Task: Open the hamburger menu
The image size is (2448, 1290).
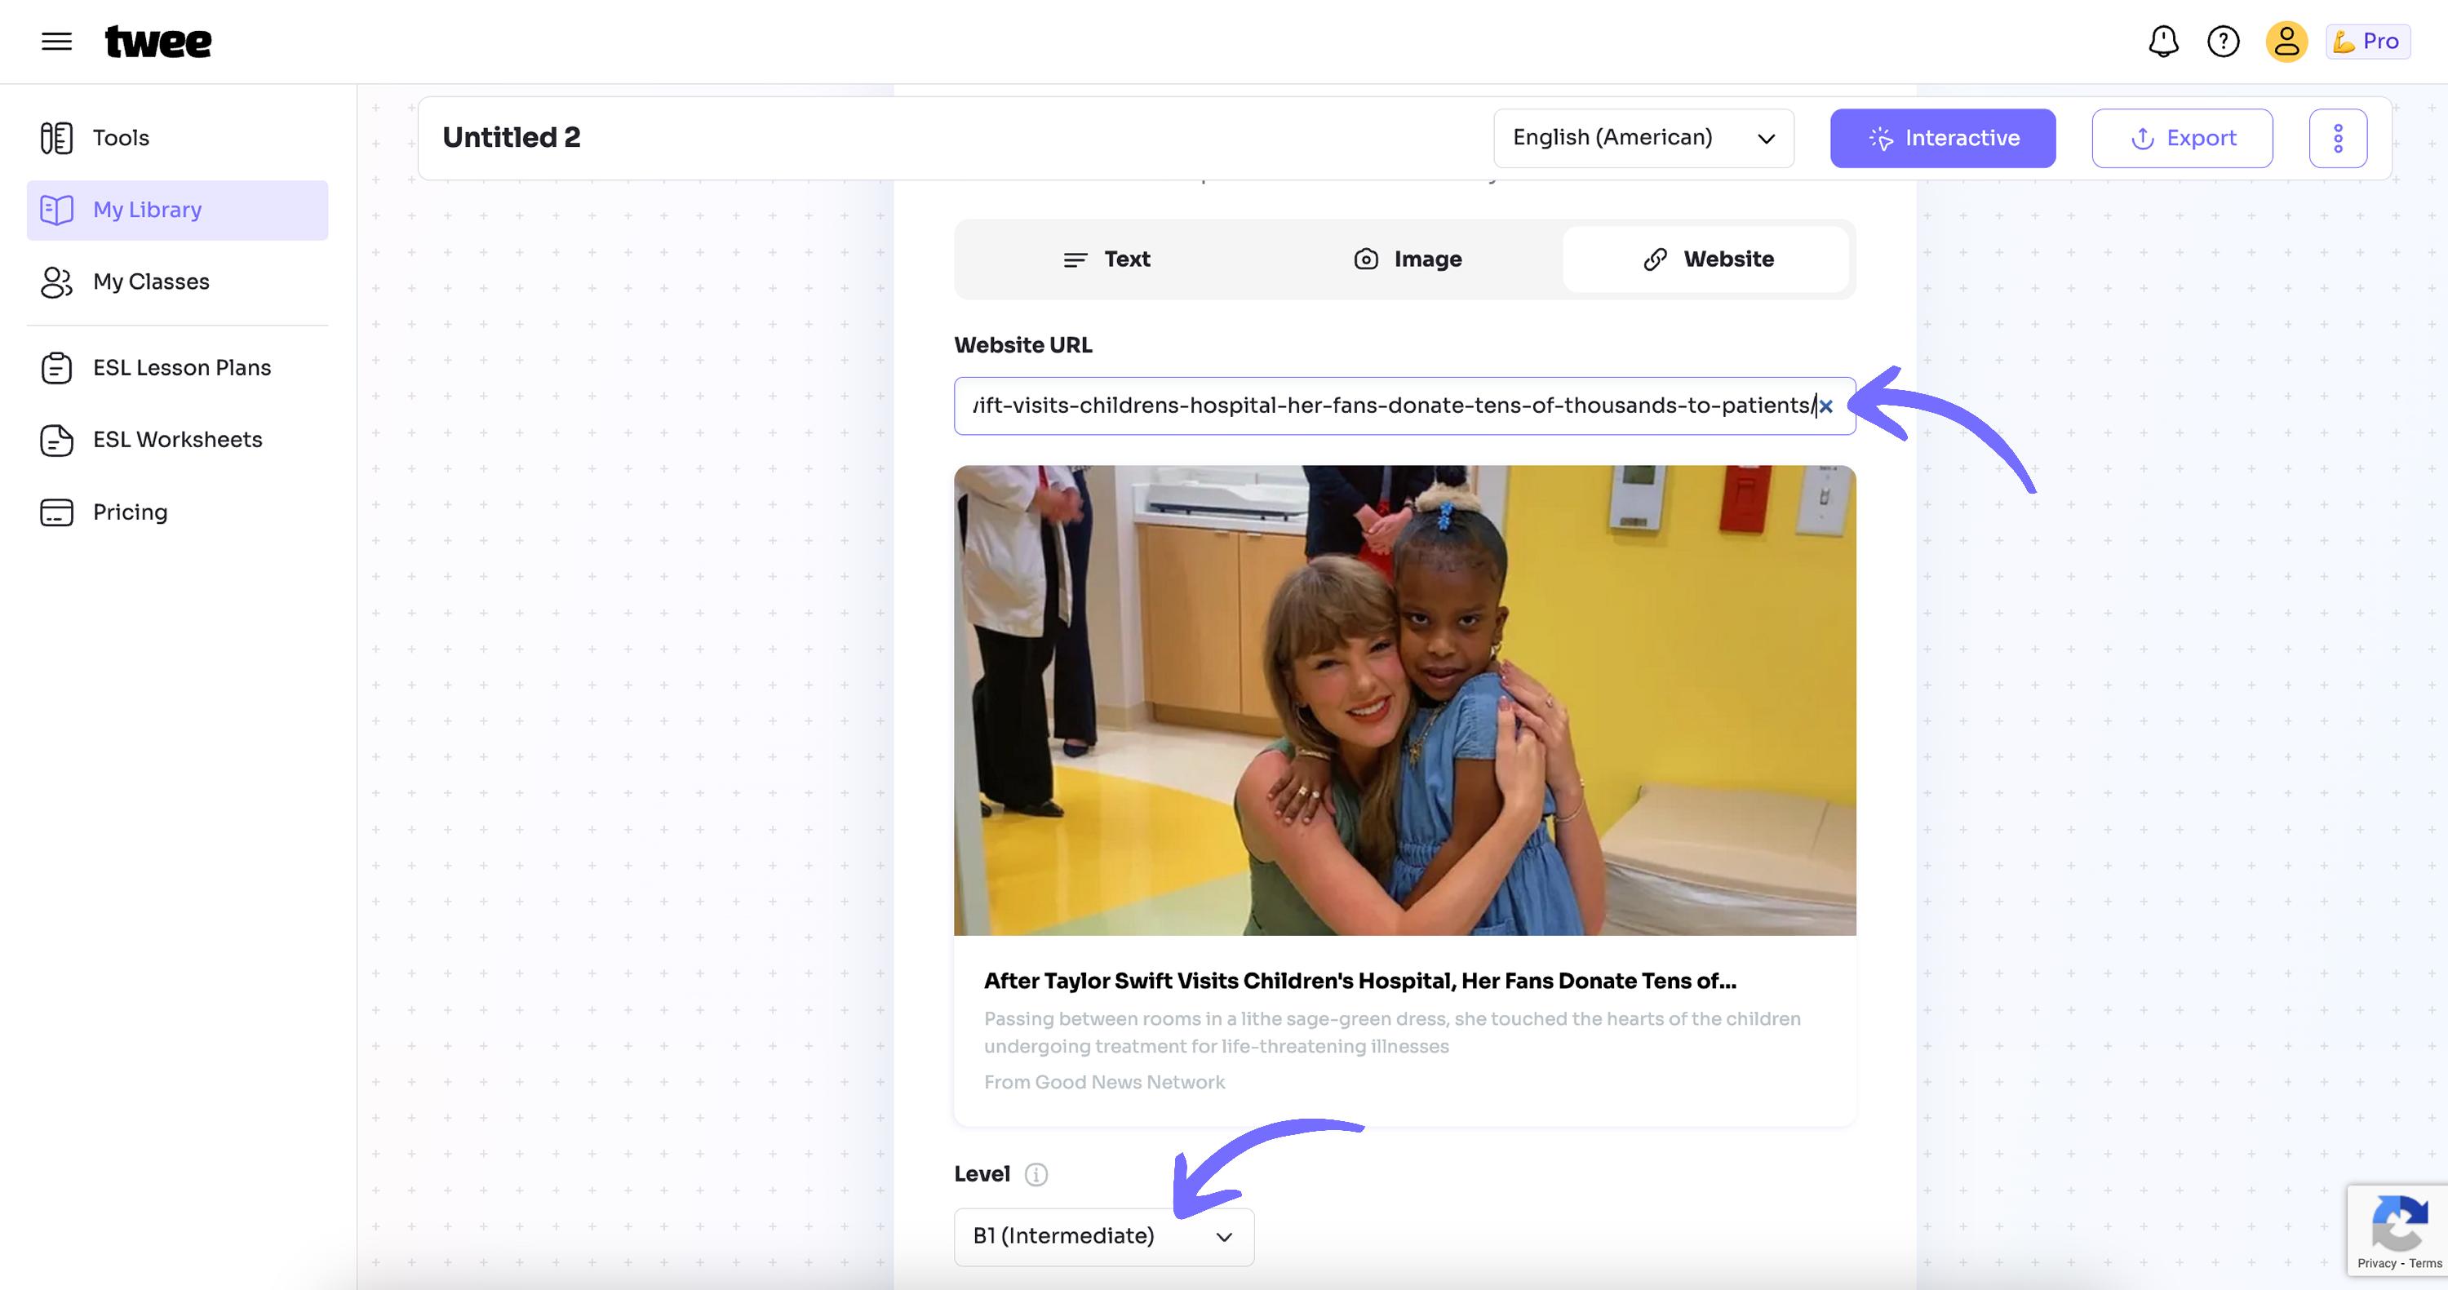Action: (57, 41)
